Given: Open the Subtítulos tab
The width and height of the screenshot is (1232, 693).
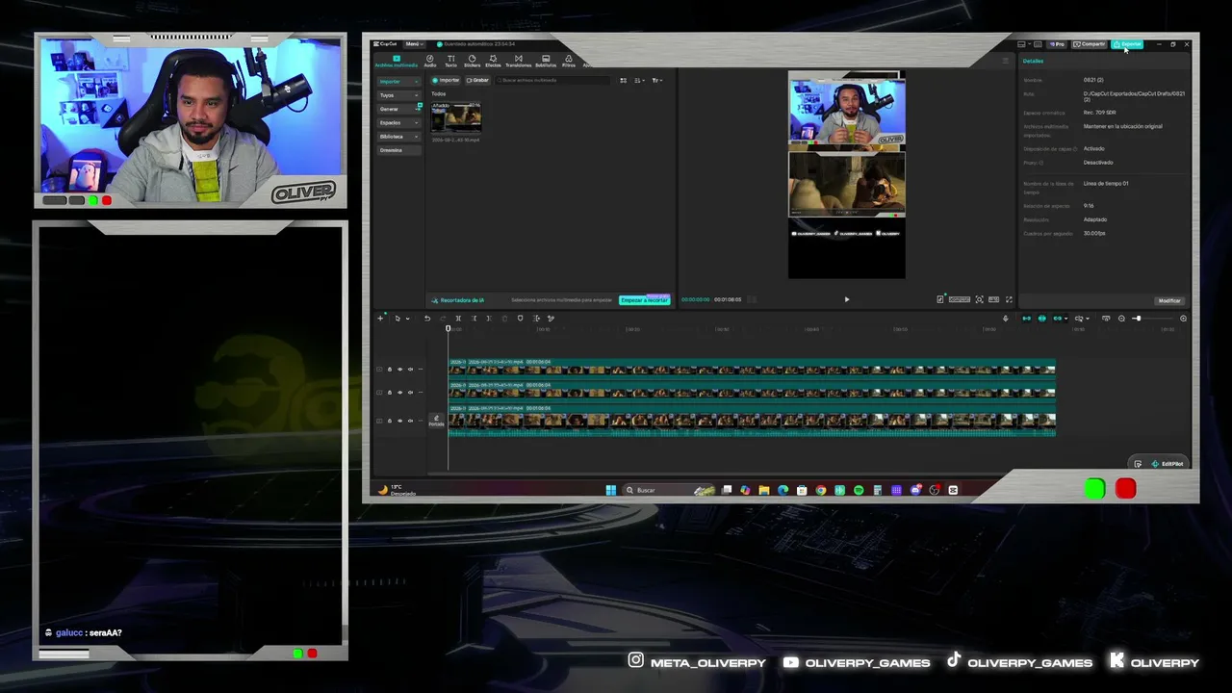Looking at the screenshot, I should point(546,61).
